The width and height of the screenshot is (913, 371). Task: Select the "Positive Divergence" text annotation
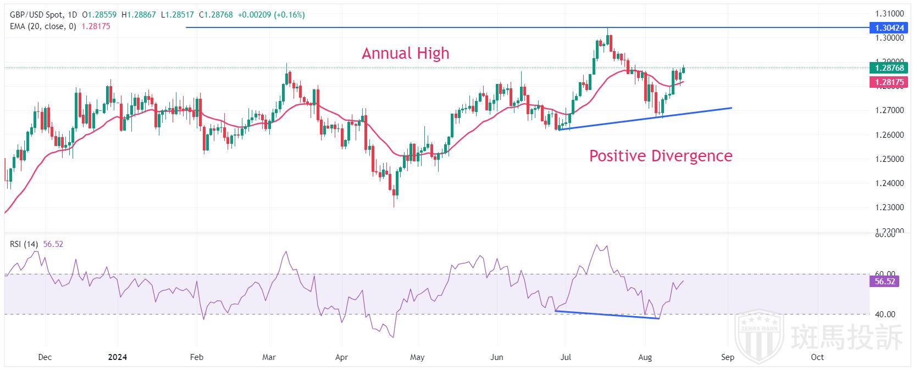point(660,156)
